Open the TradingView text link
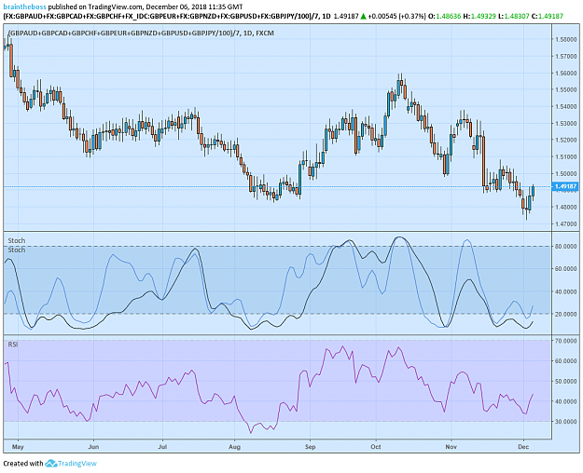 (x=77, y=464)
